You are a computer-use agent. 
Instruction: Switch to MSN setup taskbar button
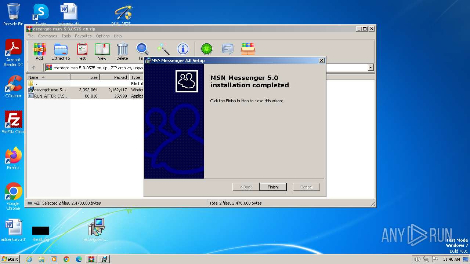[104, 259]
